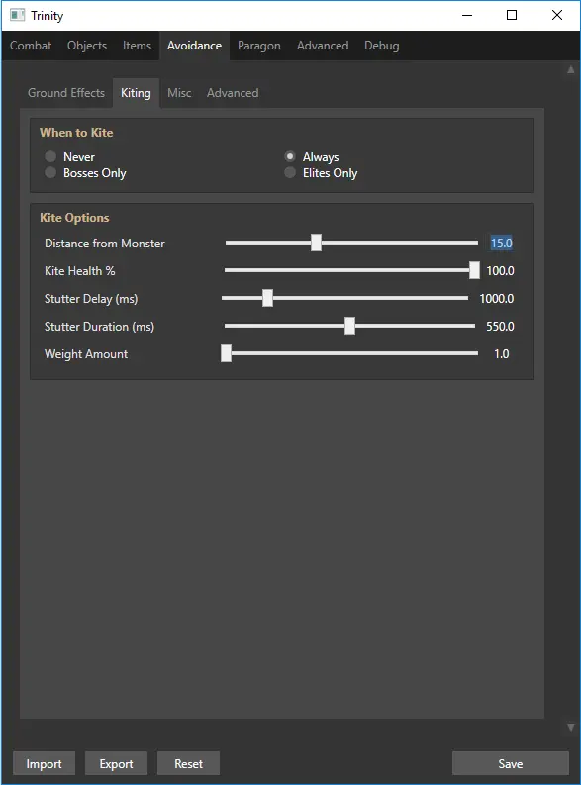581x785 pixels.
Task: Save the settings with Save button
Action: click(x=511, y=763)
